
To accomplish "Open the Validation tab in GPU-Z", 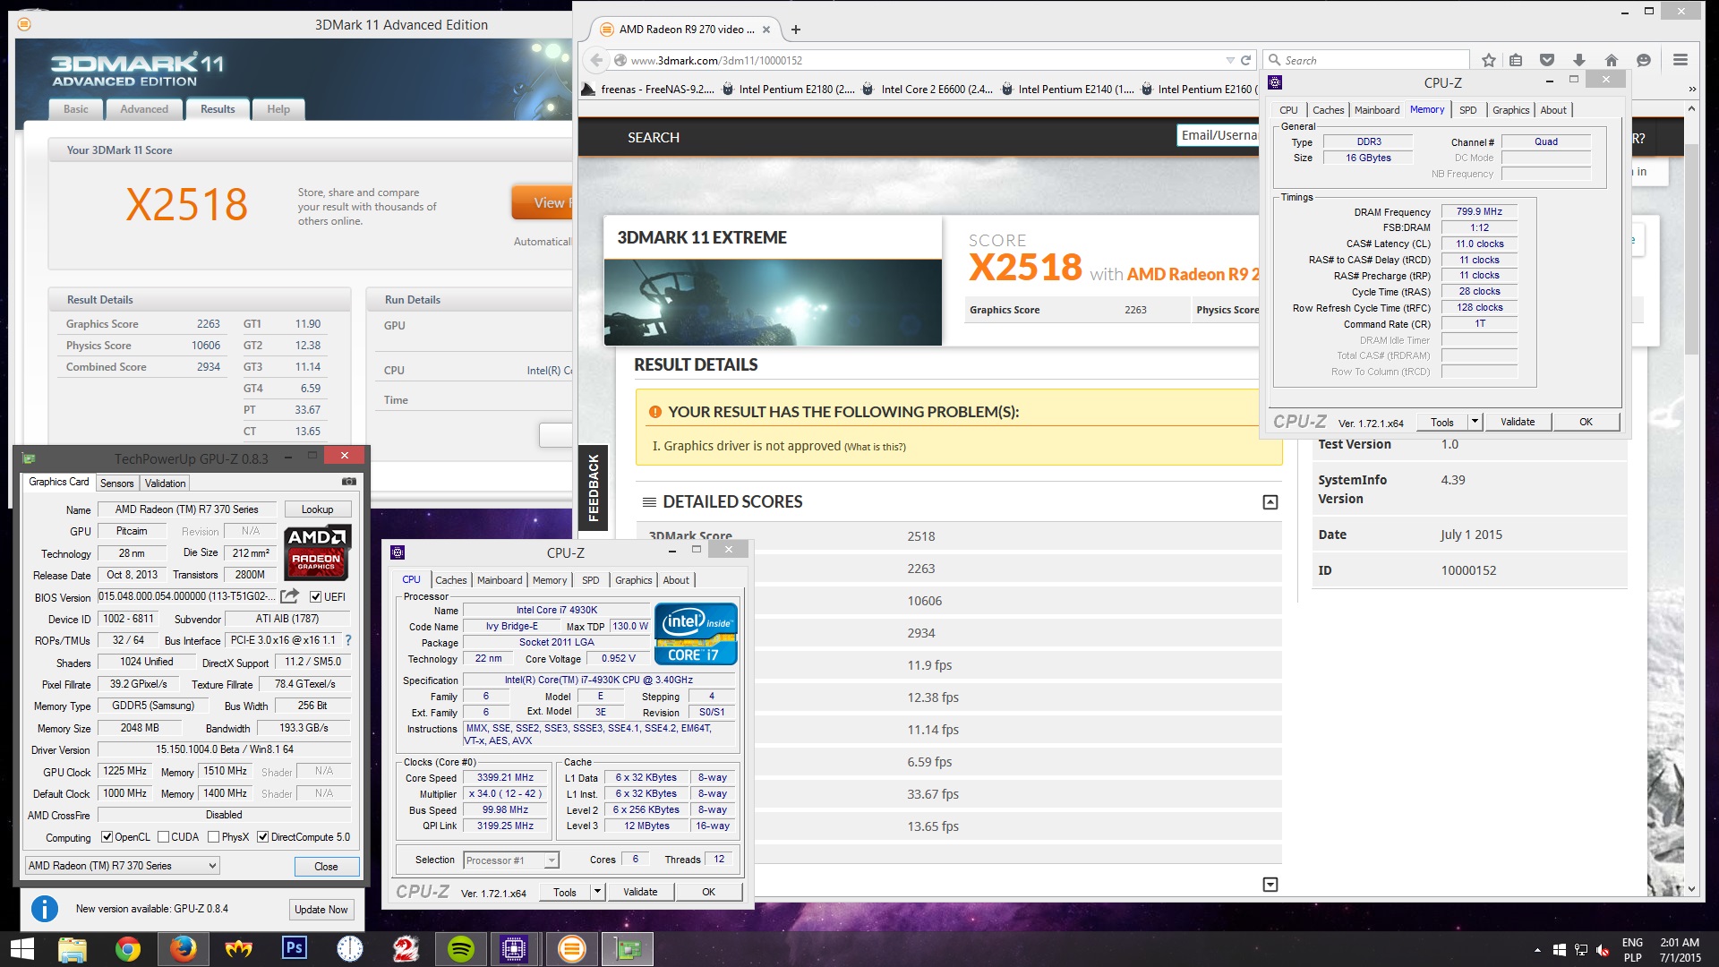I will click(165, 483).
